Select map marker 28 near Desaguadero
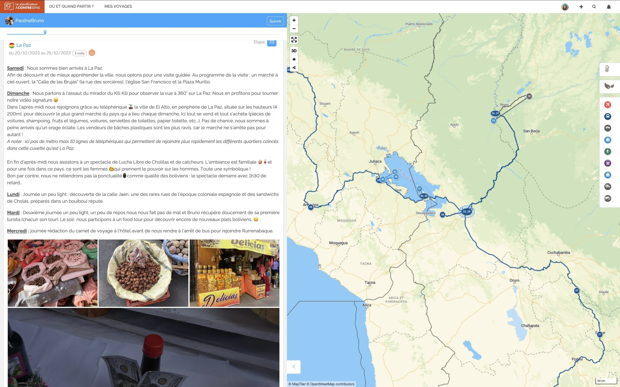The height and width of the screenshot is (387, 620). (x=442, y=214)
